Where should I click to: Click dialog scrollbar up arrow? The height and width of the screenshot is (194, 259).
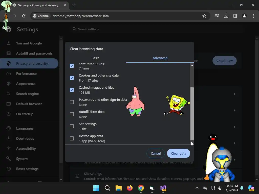(192, 65)
